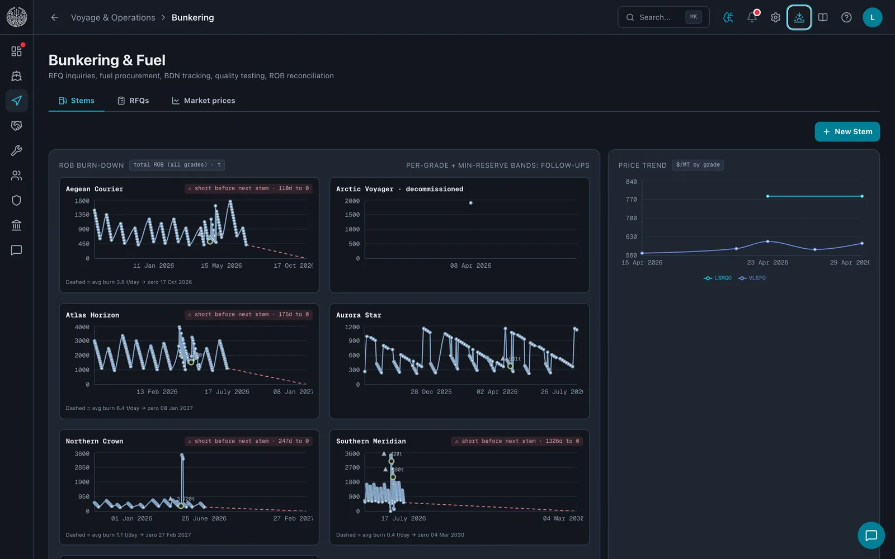Open the user avatar L menu
The image size is (895, 559).
click(x=872, y=17)
